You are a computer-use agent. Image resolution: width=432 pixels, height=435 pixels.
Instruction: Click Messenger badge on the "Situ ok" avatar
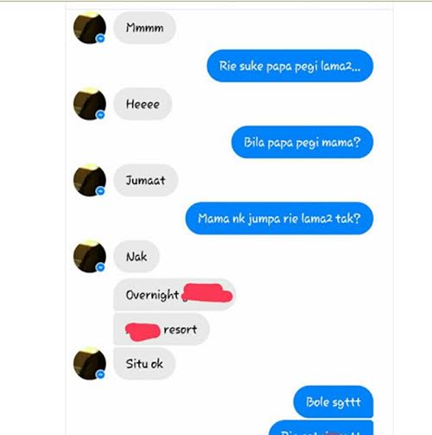pyautogui.click(x=100, y=374)
